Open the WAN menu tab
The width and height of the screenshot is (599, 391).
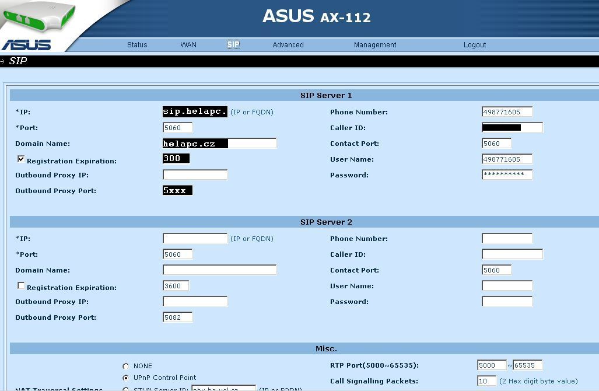[x=188, y=45]
